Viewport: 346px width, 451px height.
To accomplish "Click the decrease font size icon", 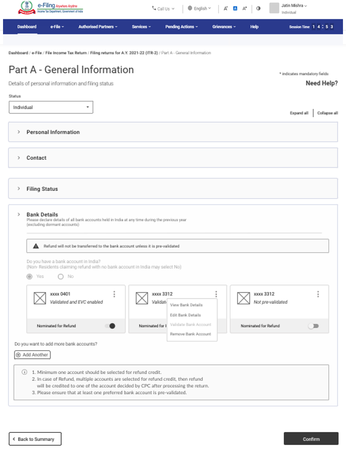I will (x=226, y=8).
